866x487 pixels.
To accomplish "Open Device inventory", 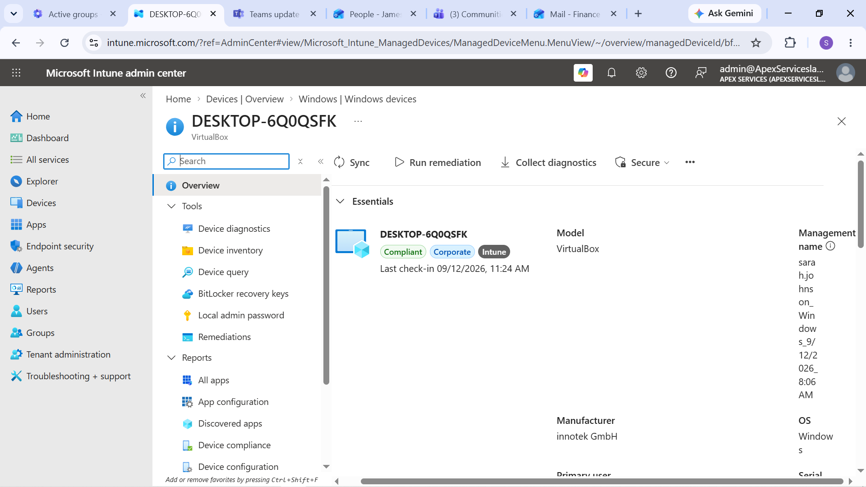I will (x=230, y=250).
